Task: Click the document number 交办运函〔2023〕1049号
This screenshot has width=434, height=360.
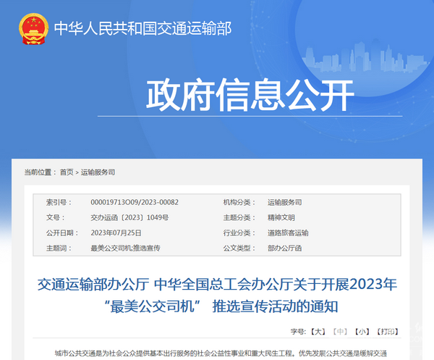Action: click(x=129, y=217)
